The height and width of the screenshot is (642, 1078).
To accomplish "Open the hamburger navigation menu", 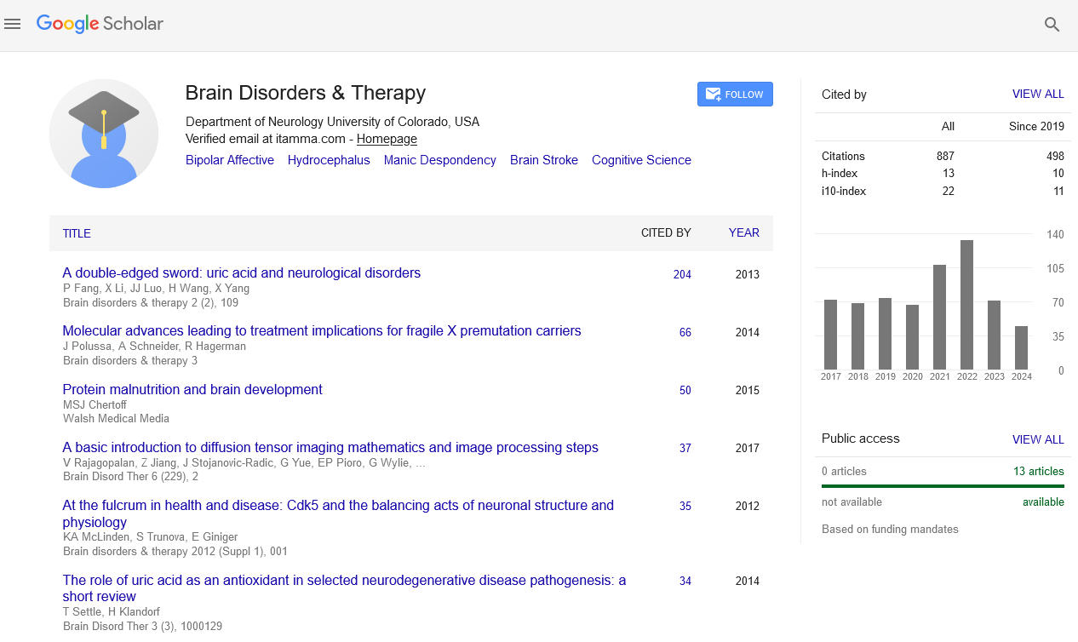I will click(12, 25).
